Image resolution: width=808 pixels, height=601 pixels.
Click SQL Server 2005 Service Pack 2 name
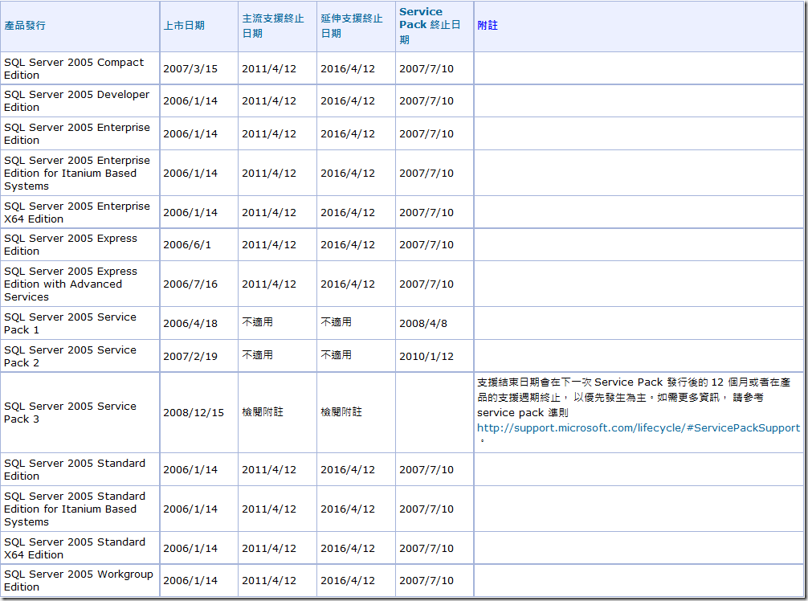coord(70,356)
